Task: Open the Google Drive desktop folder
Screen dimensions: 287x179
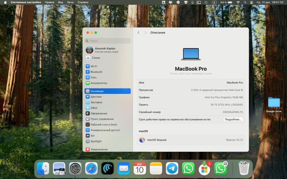Action: click(274, 105)
